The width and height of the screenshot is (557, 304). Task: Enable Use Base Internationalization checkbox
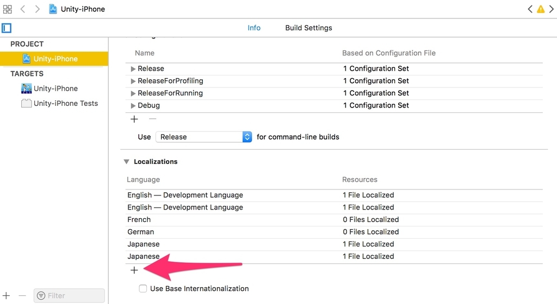click(143, 289)
